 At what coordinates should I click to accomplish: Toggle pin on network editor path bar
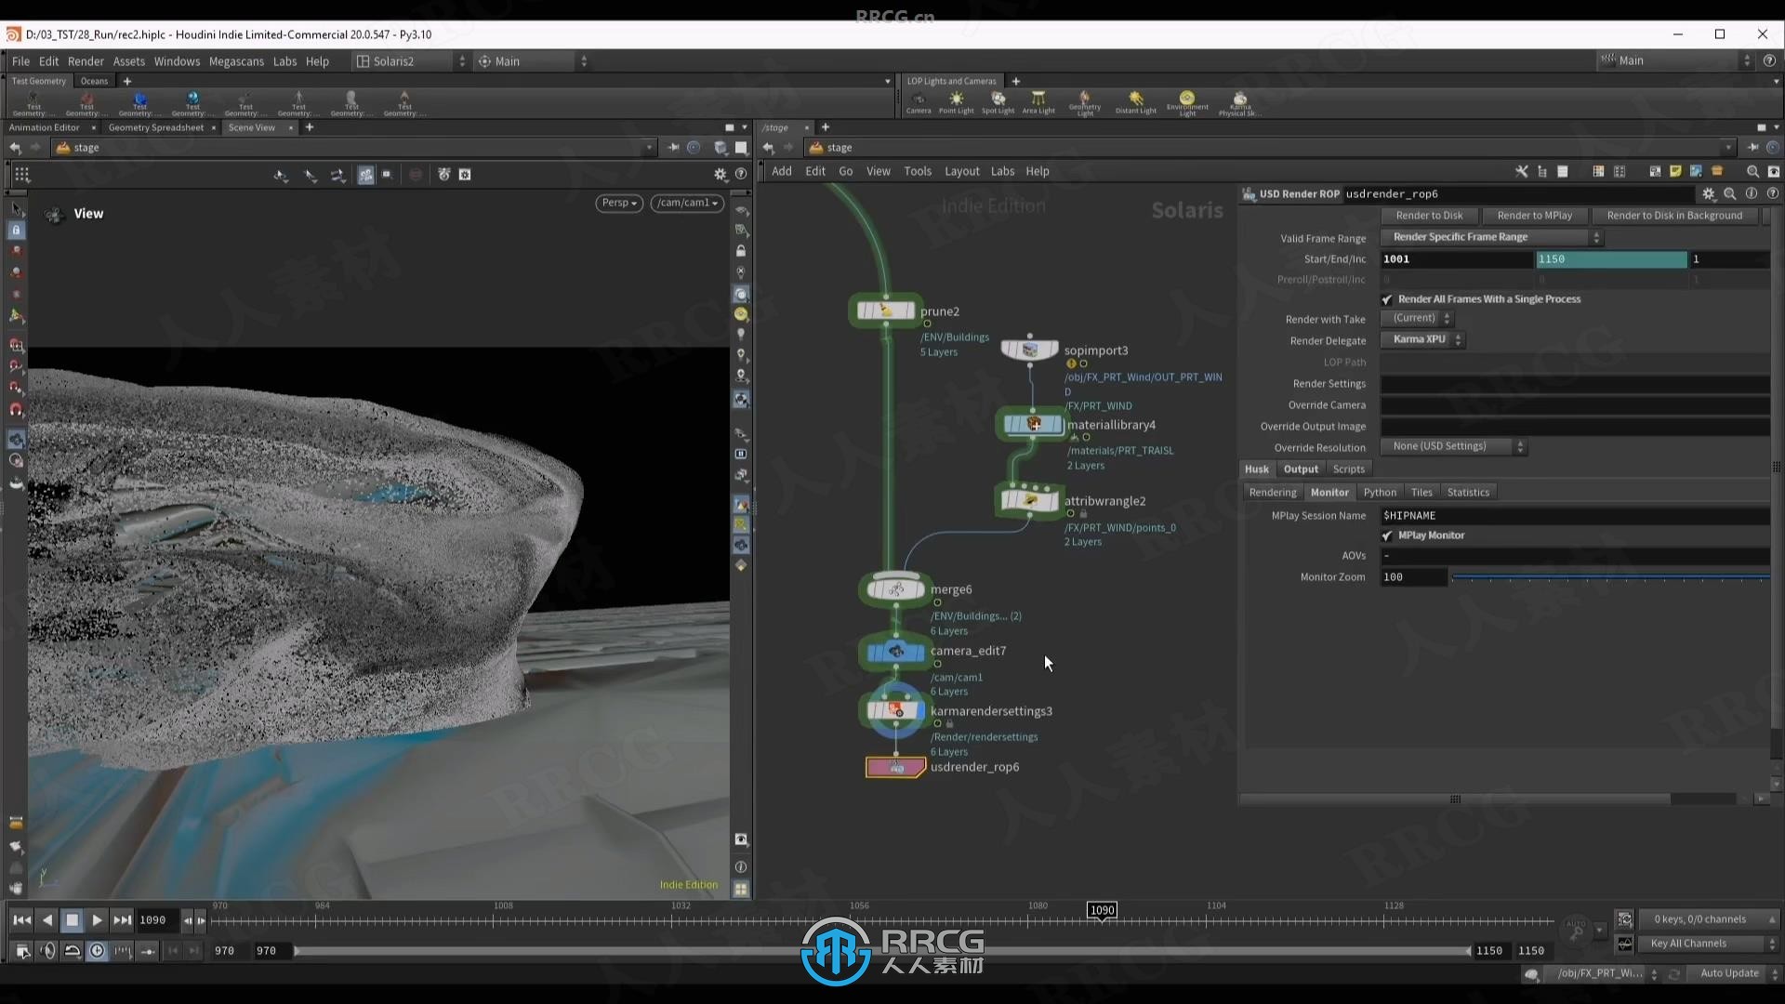click(1752, 148)
